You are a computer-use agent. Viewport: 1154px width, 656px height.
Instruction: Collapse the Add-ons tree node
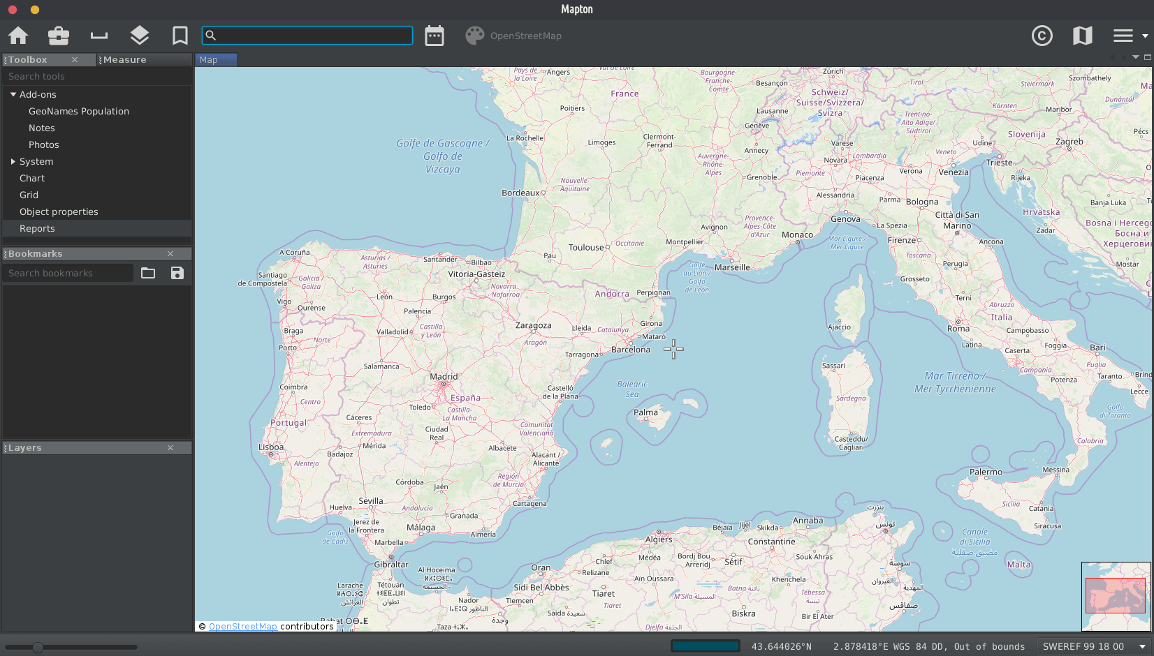(x=13, y=94)
